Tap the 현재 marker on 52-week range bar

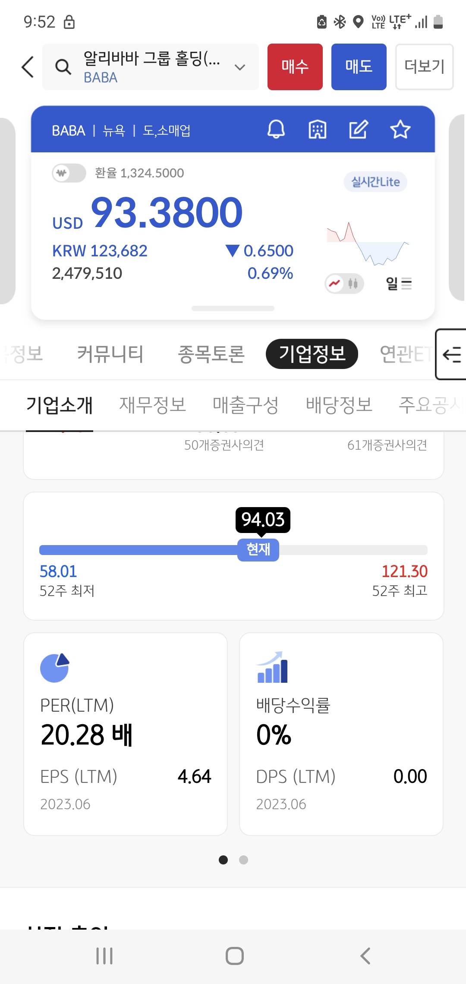[258, 549]
